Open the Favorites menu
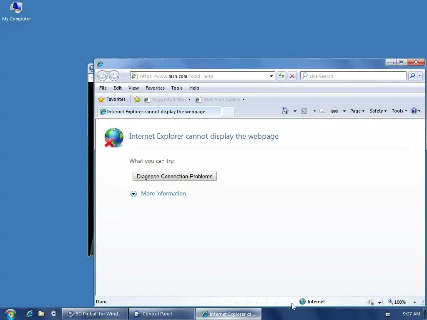Screen dimensions: 427x320 (155, 88)
